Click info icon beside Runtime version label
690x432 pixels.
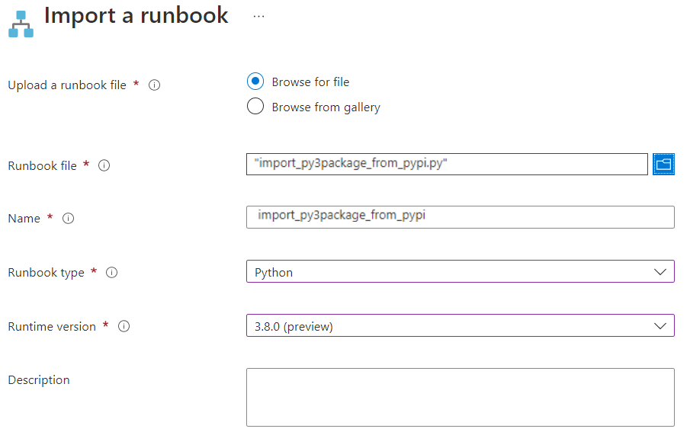point(124,326)
